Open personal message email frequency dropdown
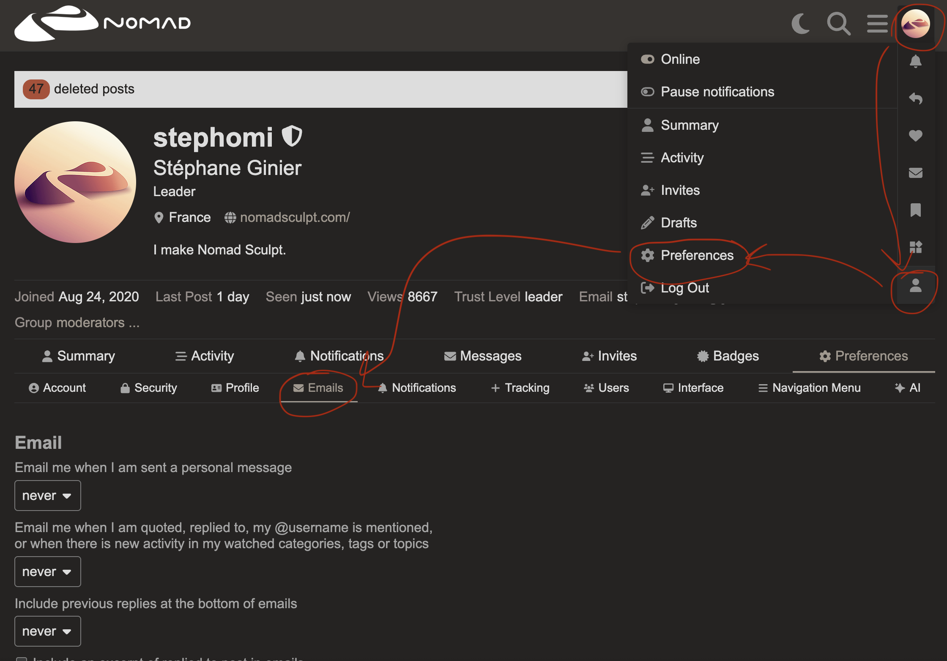Screen dimensions: 947x661 tap(47, 495)
